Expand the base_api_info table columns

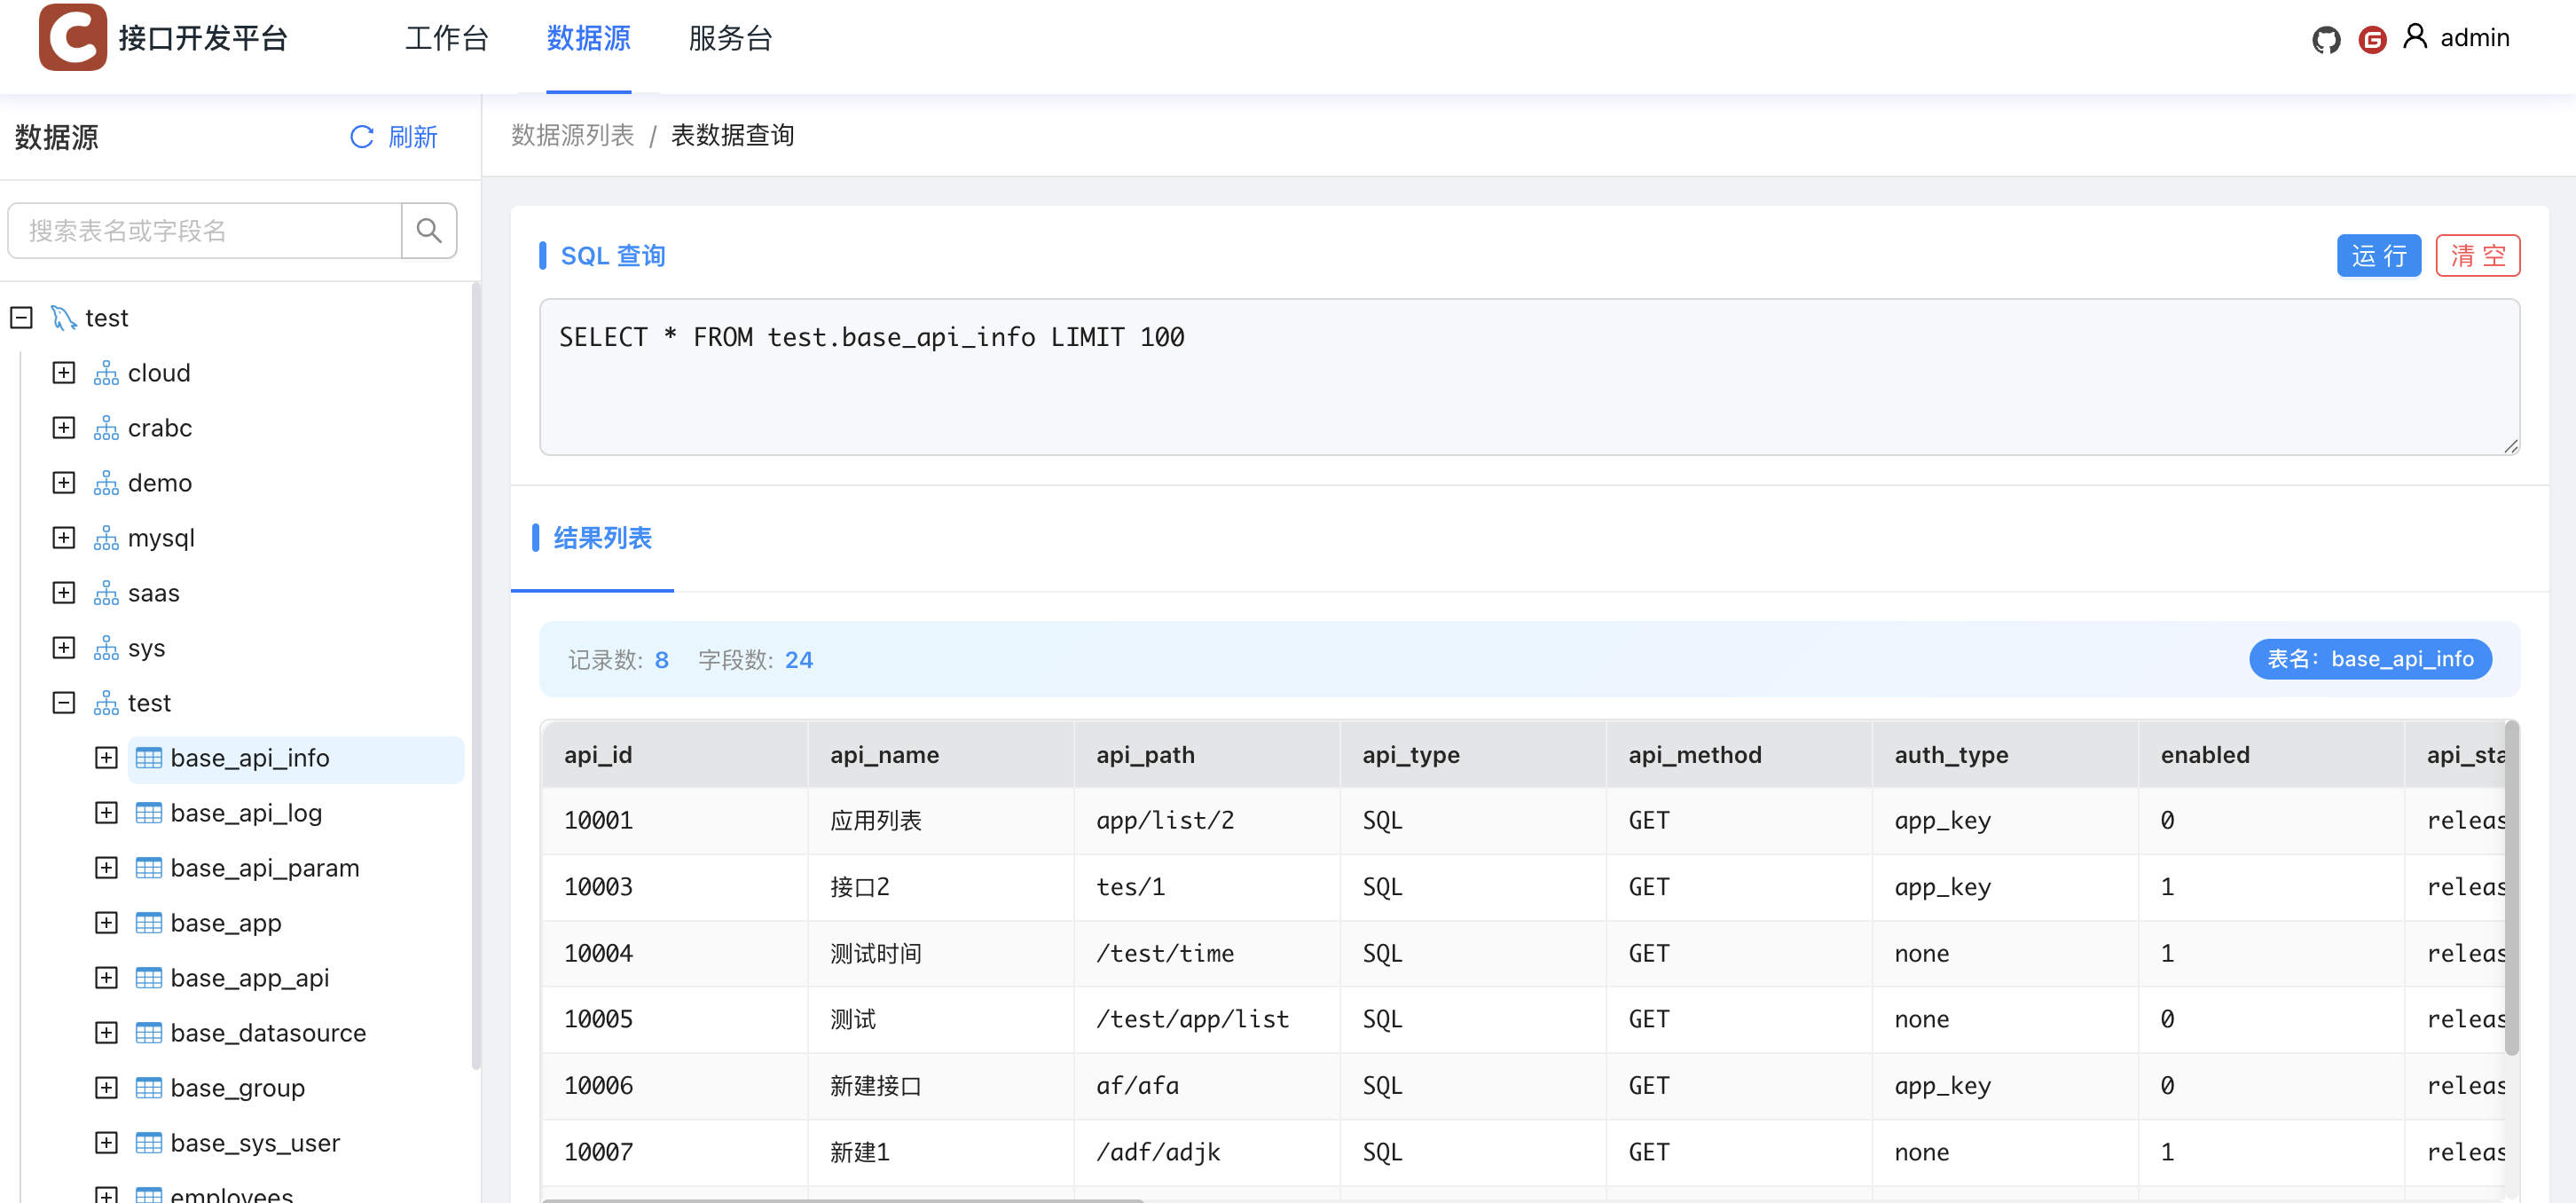click(106, 758)
